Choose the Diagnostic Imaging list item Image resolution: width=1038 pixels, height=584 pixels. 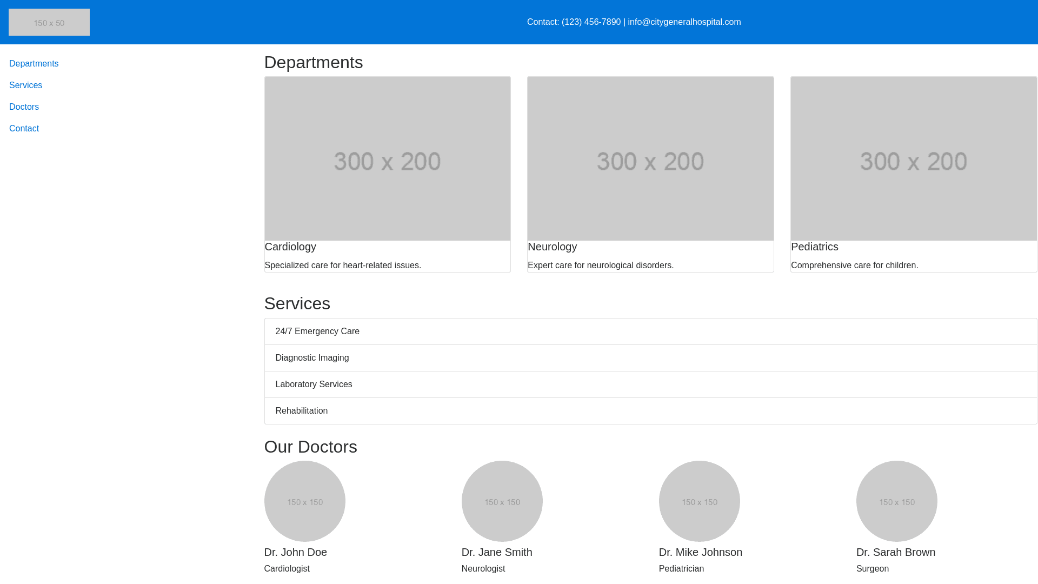(x=312, y=358)
